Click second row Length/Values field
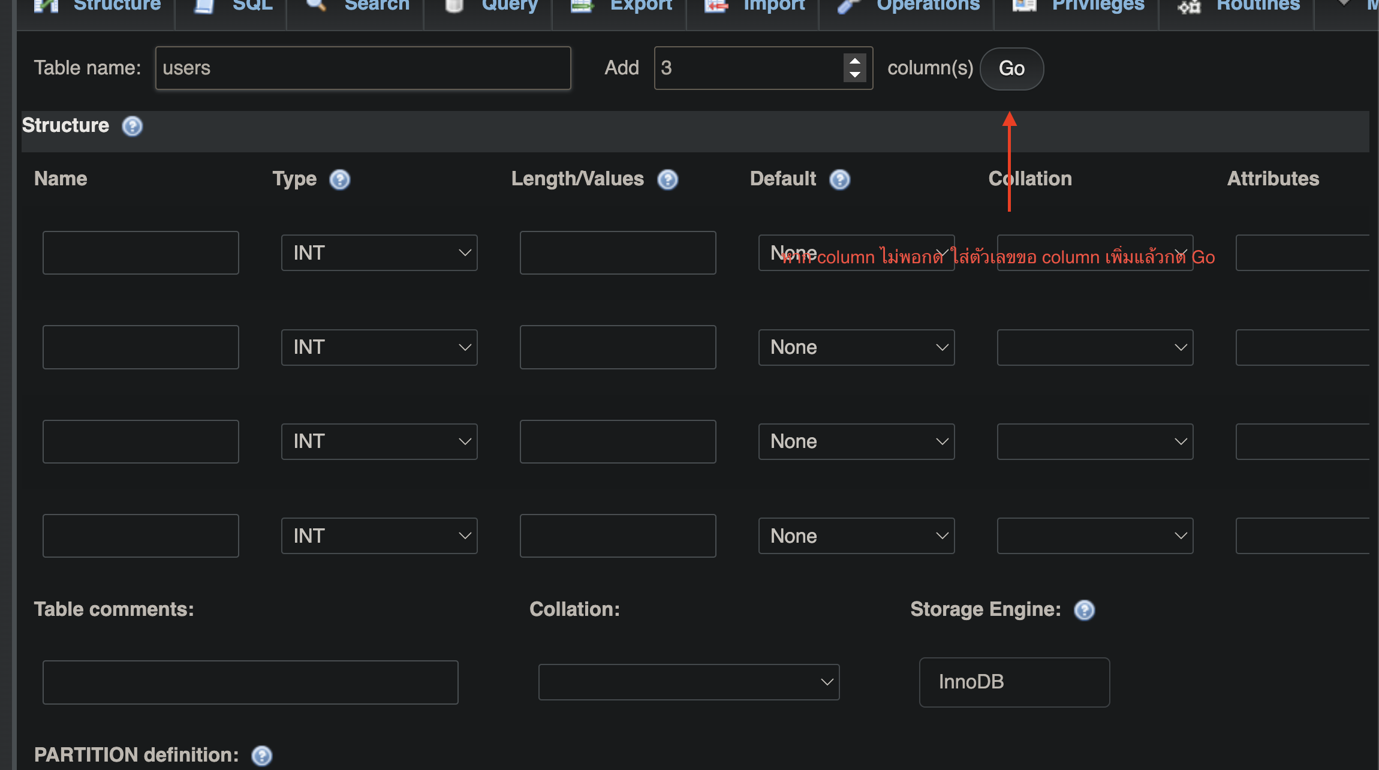Screen dimensions: 1379x770 click(x=618, y=347)
